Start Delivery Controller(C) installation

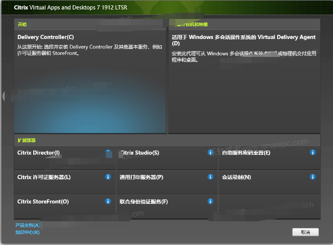pos(90,82)
